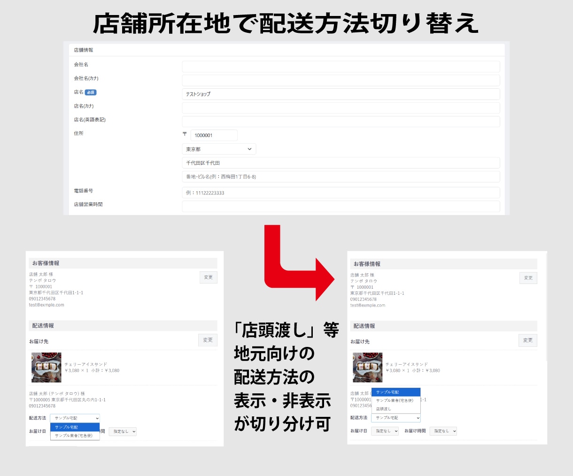The height and width of the screenshot is (476, 573).
Task: Open the 東京都 prefecture dropdown
Action: click(219, 149)
